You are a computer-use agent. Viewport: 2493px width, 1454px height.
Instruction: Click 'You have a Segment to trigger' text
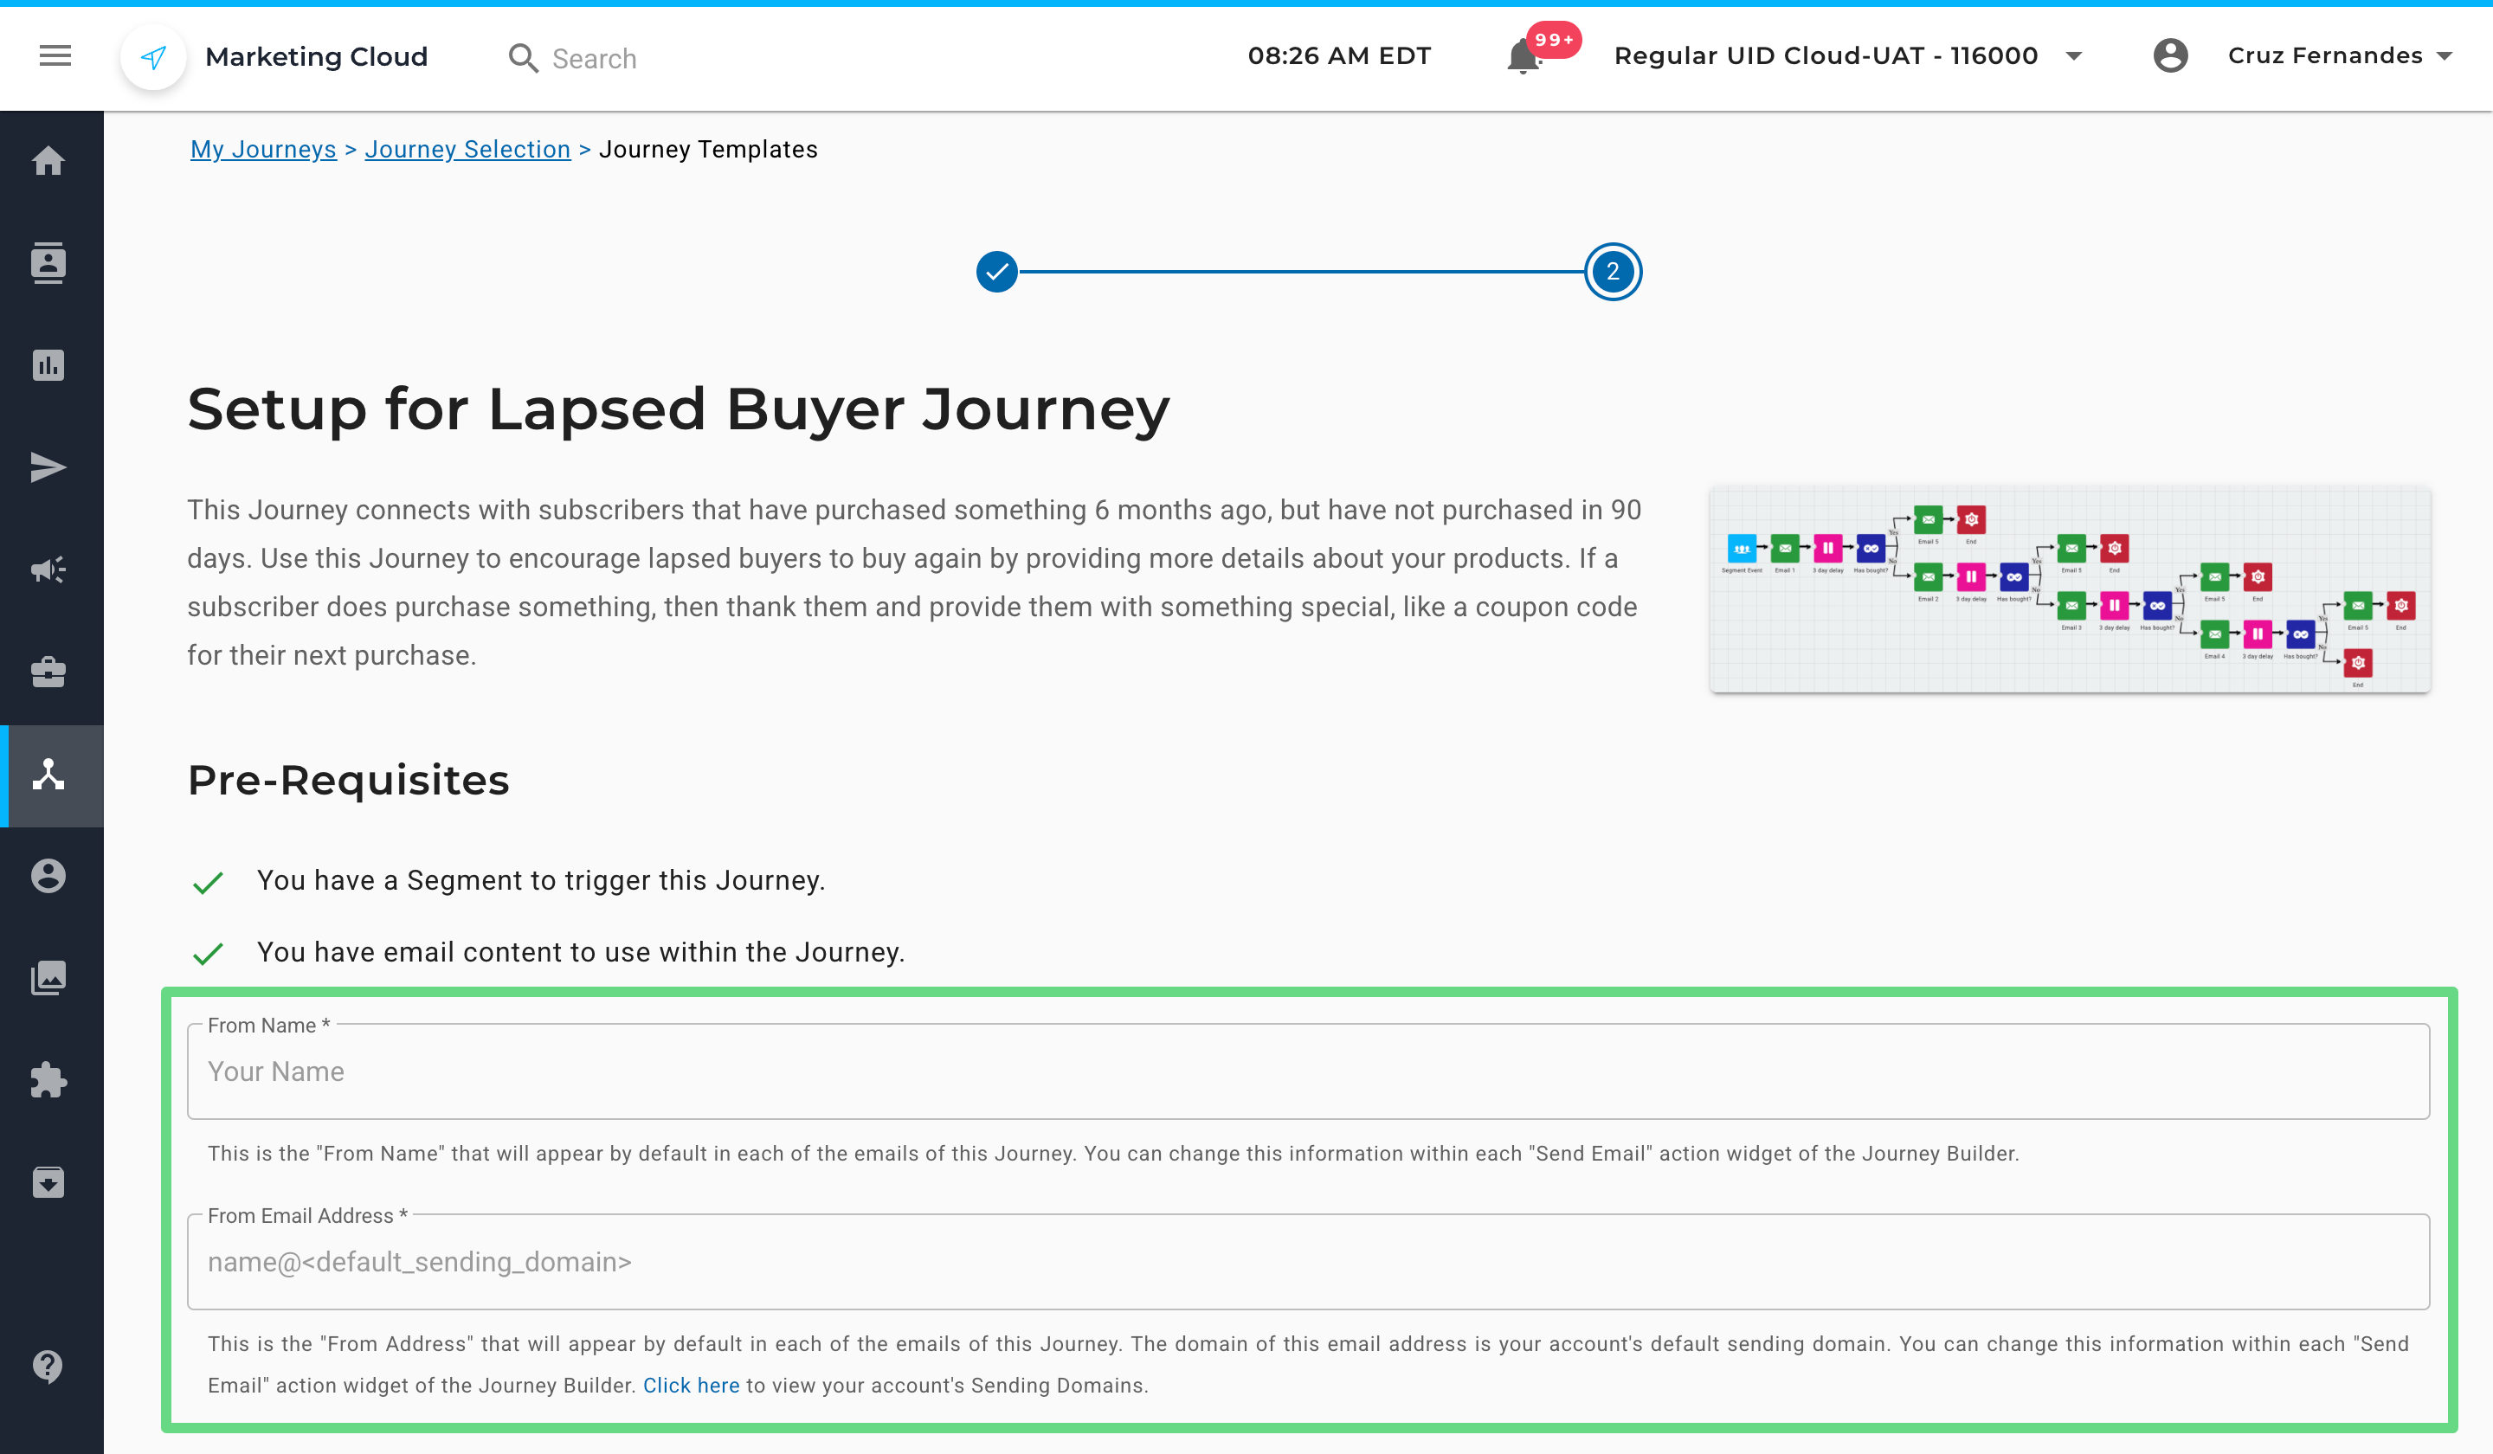pyautogui.click(x=541, y=880)
